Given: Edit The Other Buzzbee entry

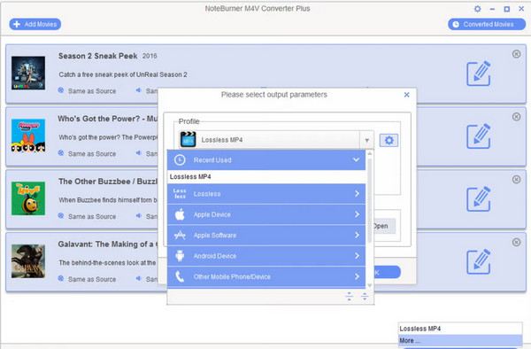Looking at the screenshot, I should [x=479, y=199].
